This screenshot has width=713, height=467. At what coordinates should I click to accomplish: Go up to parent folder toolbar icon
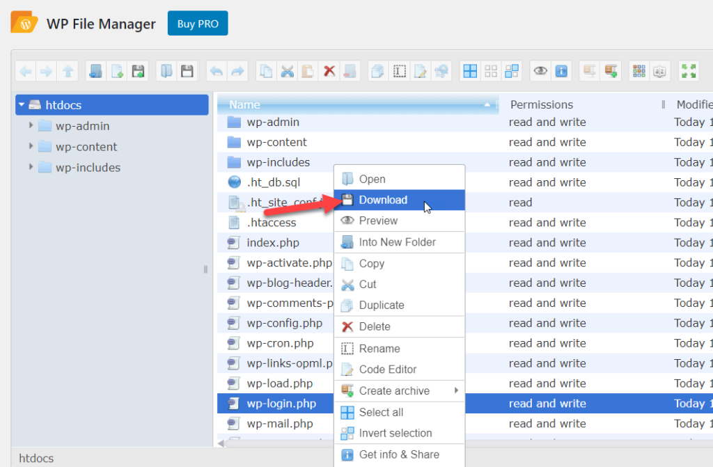68,72
